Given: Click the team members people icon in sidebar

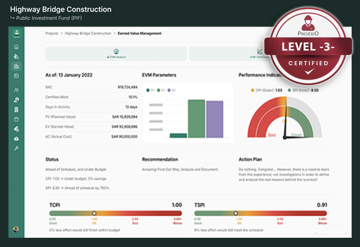Looking at the screenshot, I should [x=16, y=90].
